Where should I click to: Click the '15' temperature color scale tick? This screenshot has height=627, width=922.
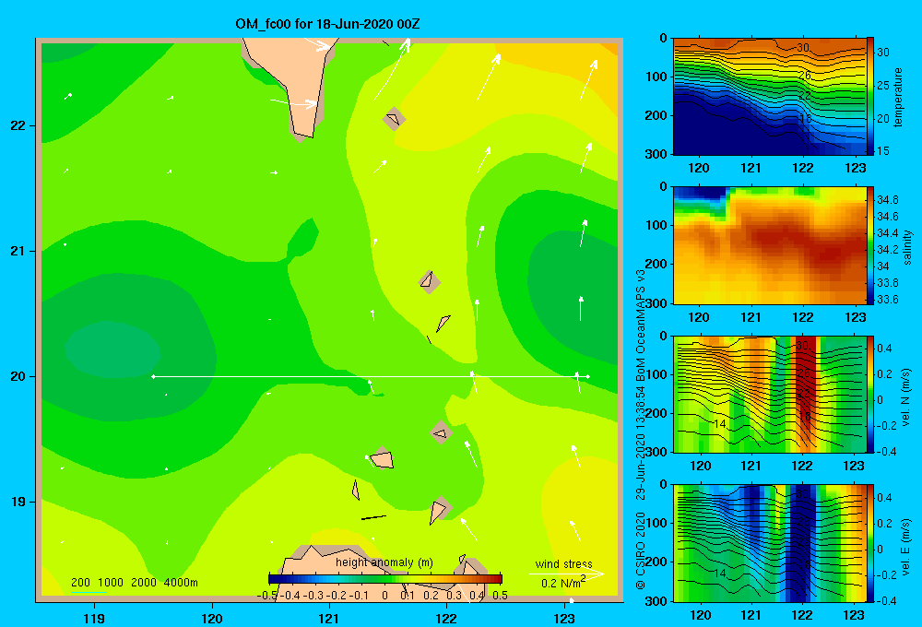coord(883,151)
